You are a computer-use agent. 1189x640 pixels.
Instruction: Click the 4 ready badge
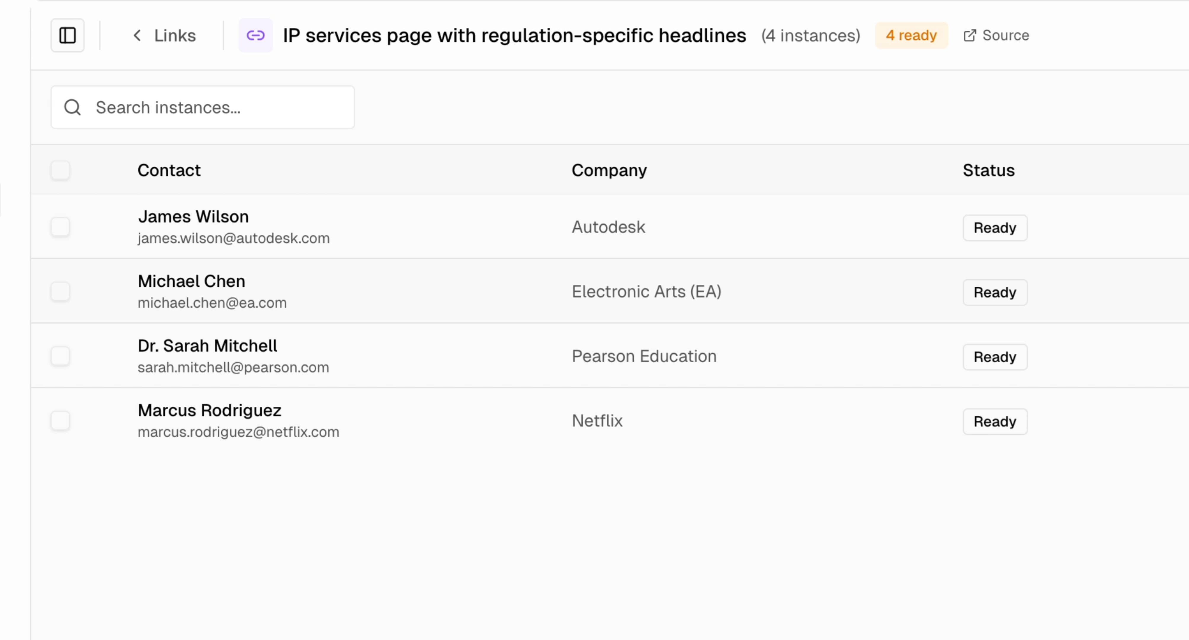coord(911,36)
